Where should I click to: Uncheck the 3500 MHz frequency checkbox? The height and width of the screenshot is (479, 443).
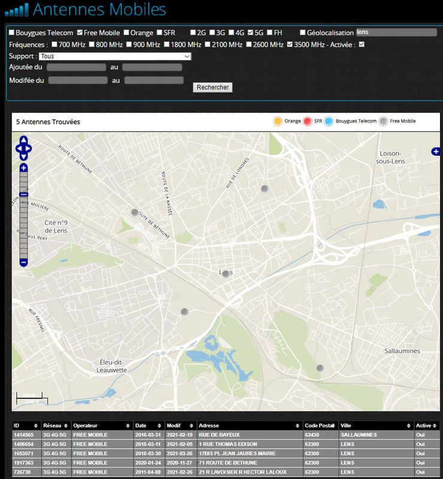(x=290, y=44)
